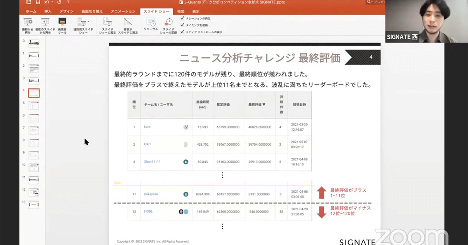The image size is (468, 245).
Task: Switch to 校閲 ribbon tab
Action: pyautogui.click(x=181, y=11)
